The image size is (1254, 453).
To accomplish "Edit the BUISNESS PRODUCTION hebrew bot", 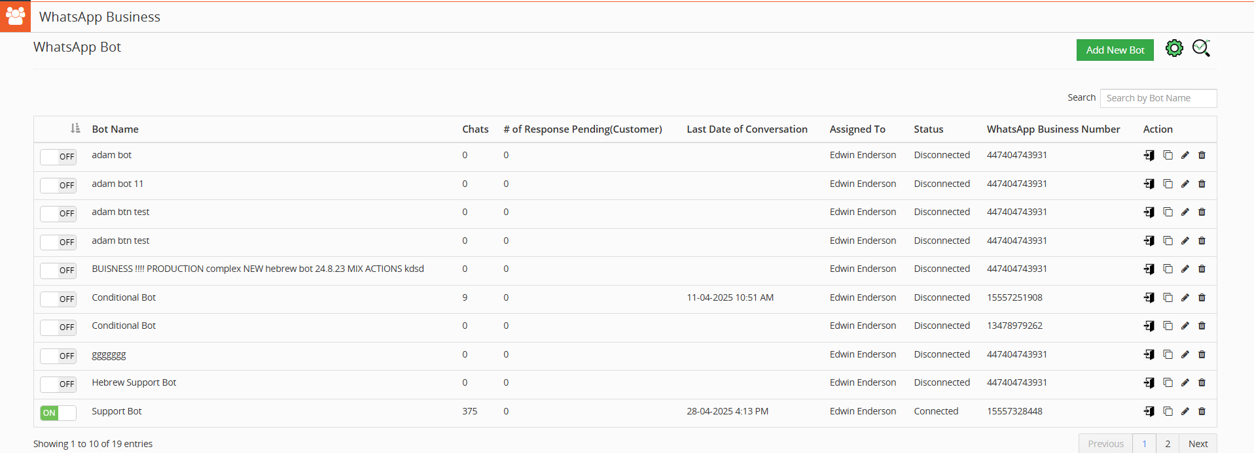I will click(1185, 269).
